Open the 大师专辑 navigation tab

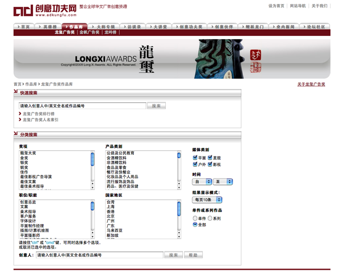(x=103, y=27)
